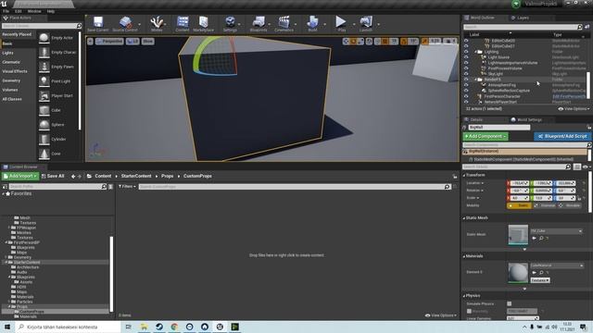Click the Save All button in Content Browser
The height and width of the screenshot is (333, 593).
point(53,176)
